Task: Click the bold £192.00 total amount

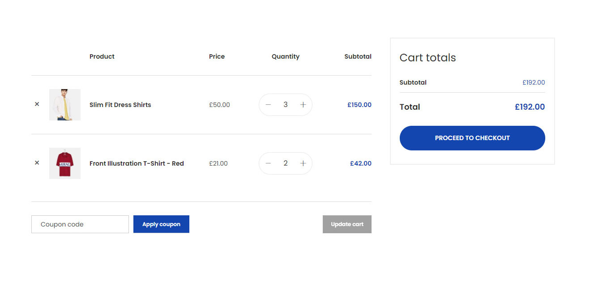Action: (530, 107)
